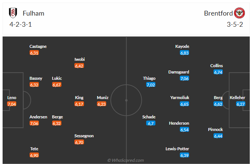This screenshot has width=252, height=164.
Task: Open the Brentford team name link
Action: click(x=218, y=13)
